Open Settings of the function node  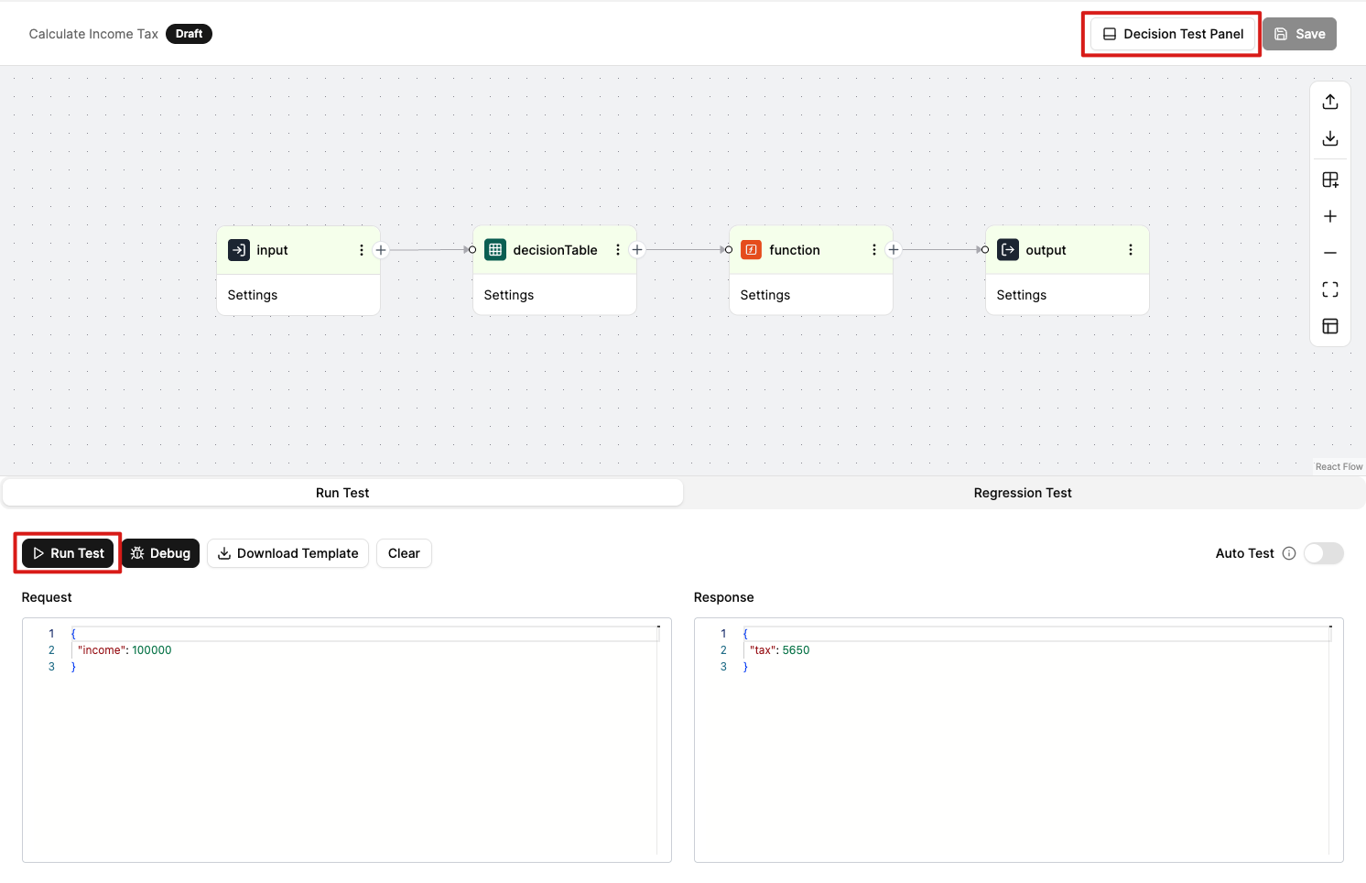(x=765, y=295)
